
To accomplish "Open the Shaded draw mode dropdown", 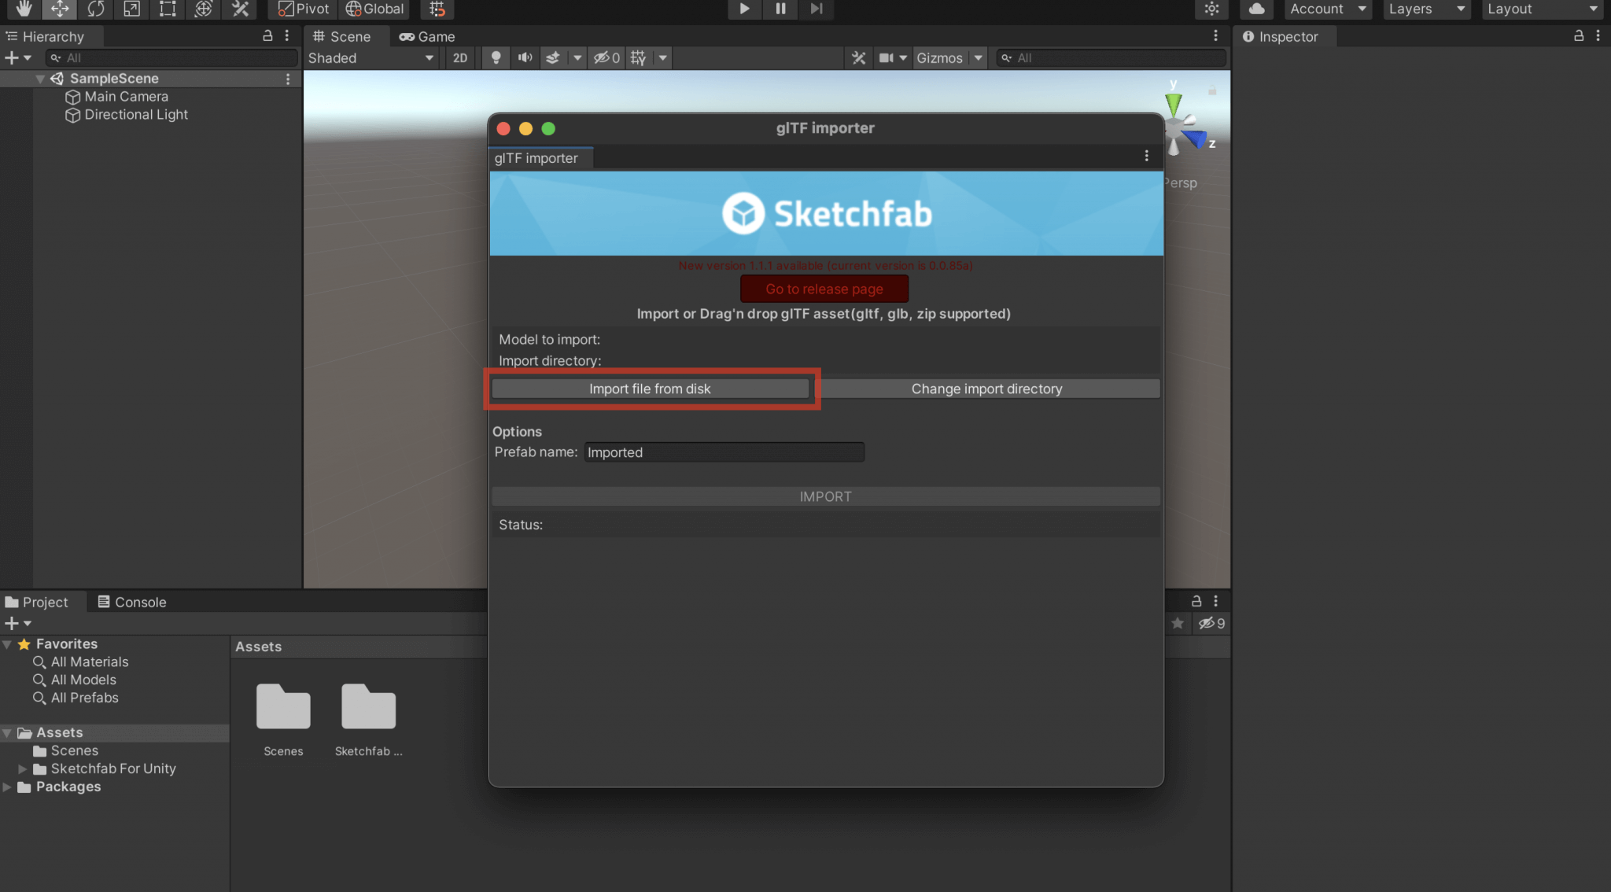I will click(x=370, y=57).
